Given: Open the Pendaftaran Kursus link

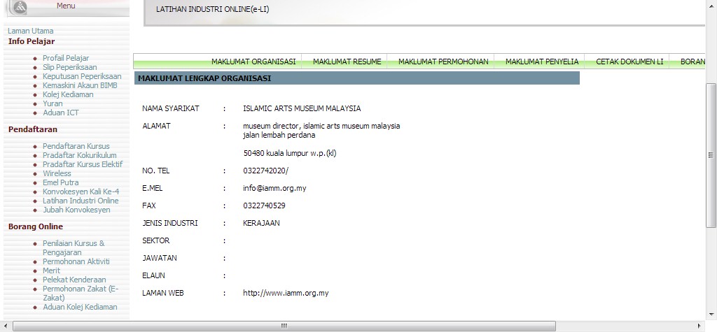Looking at the screenshot, I should 76,146.
